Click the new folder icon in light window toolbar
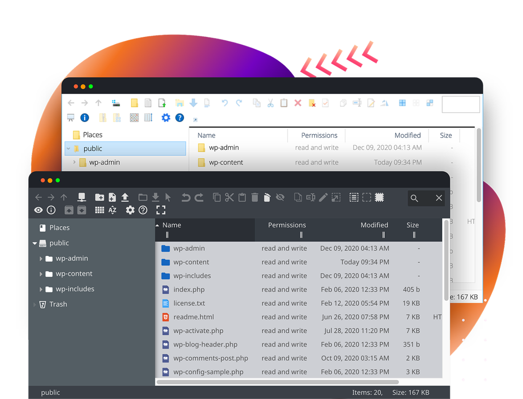The image size is (523, 399). click(x=135, y=103)
